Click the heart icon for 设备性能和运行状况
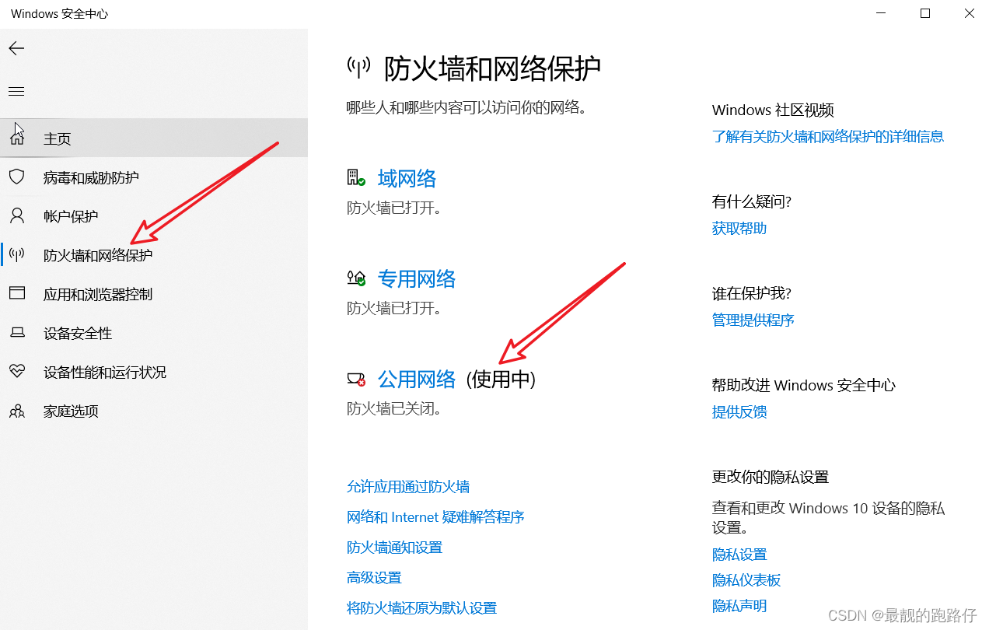 [16, 371]
